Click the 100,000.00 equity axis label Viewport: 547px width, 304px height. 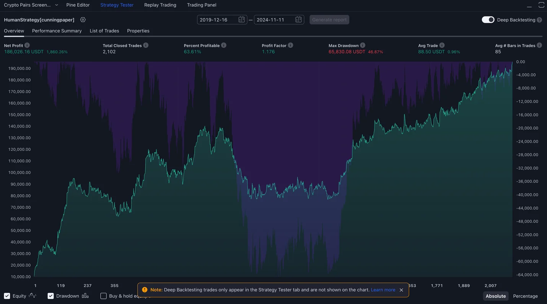20,172
